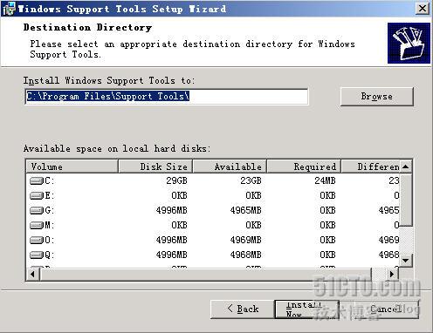Sort by the Required column header
The width and height of the screenshot is (433, 333).
304,166
